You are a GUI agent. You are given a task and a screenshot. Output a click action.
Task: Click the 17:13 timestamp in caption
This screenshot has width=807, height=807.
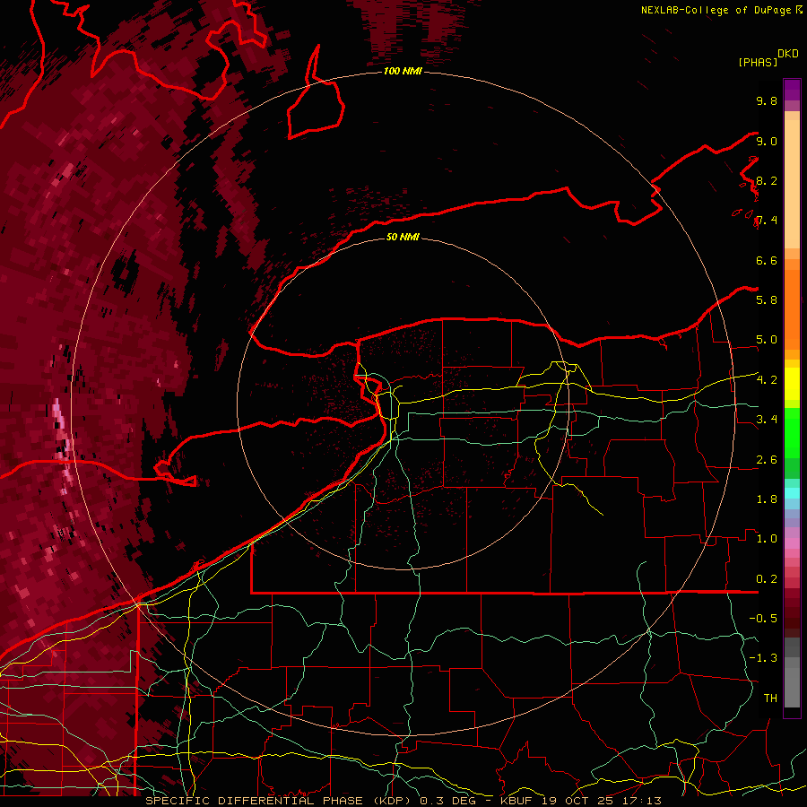[642, 801]
